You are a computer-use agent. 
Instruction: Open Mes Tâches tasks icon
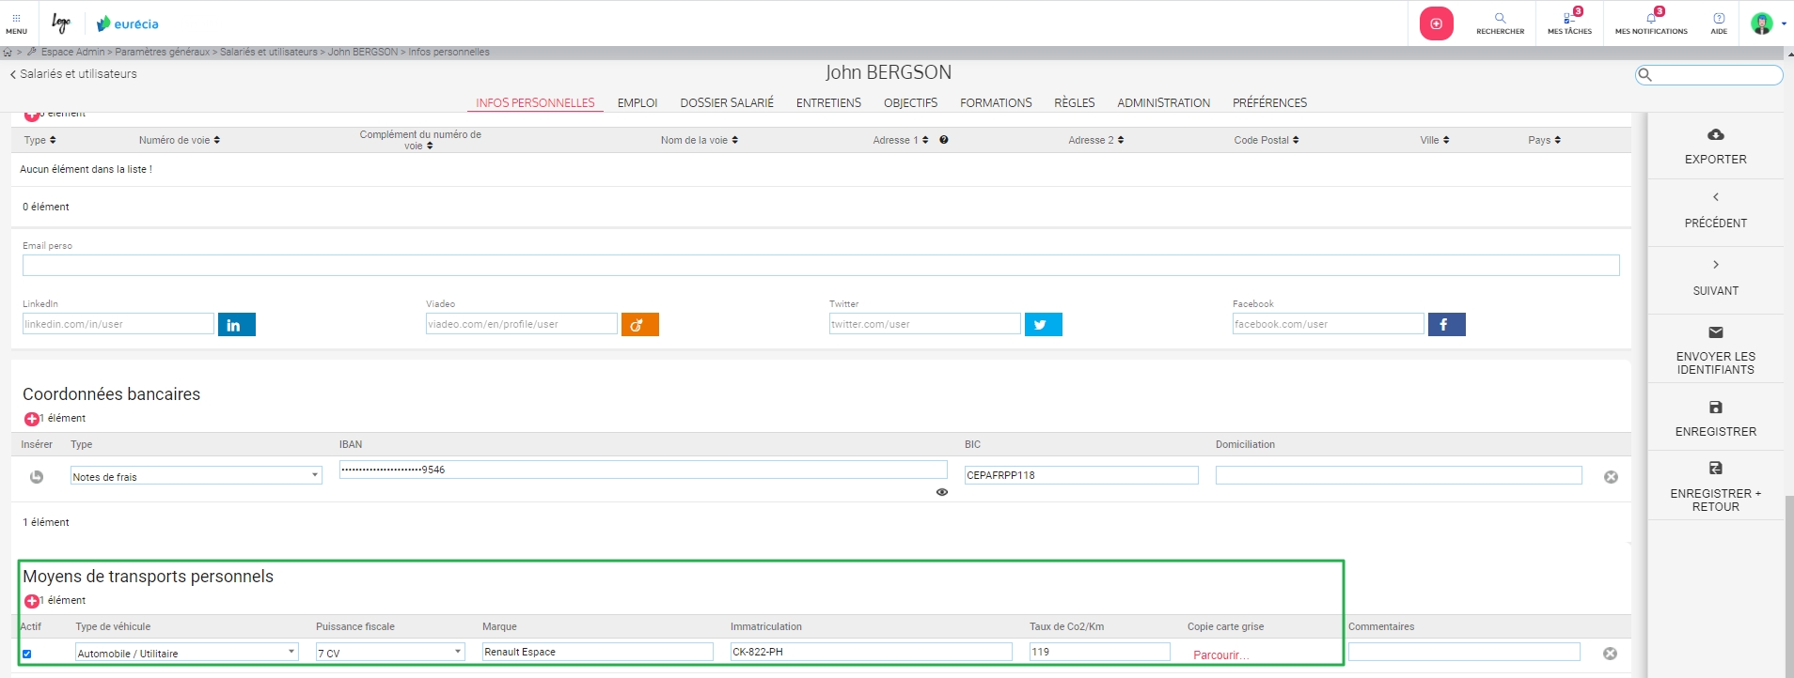1569,23
